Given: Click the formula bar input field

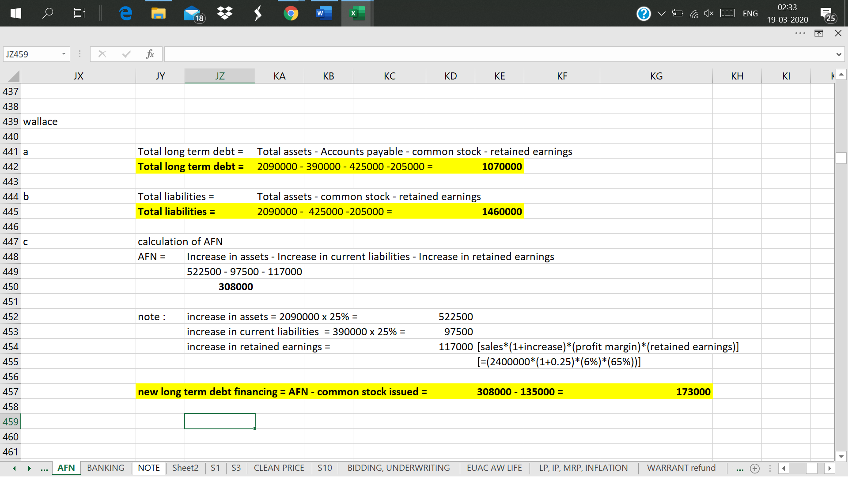Looking at the screenshot, I should pyautogui.click(x=499, y=54).
